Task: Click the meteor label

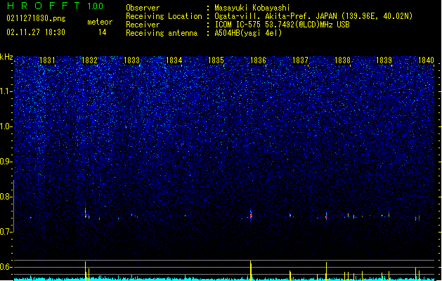Action: click(x=100, y=22)
